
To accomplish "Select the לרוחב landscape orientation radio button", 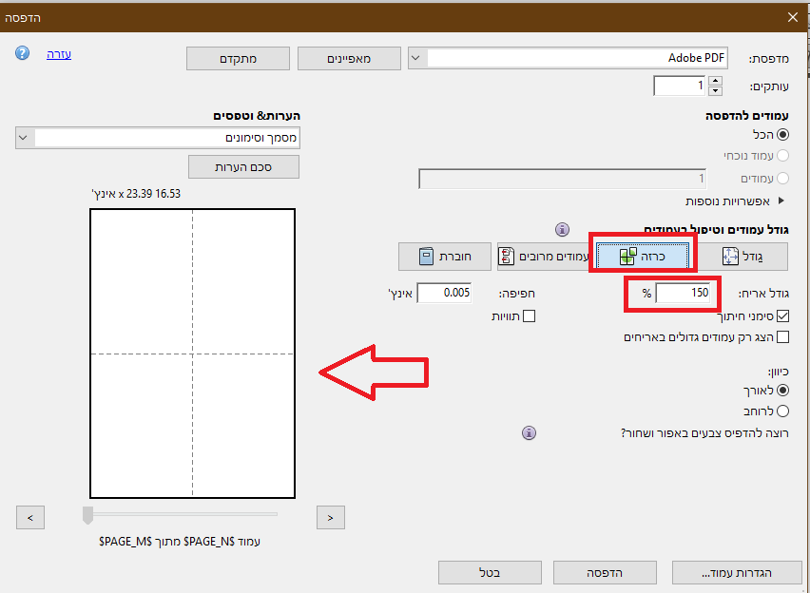I will coord(782,411).
